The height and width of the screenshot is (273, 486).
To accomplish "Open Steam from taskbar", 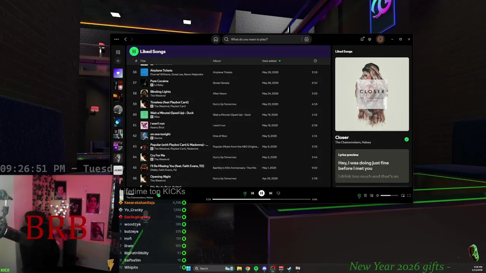I will [289, 268].
